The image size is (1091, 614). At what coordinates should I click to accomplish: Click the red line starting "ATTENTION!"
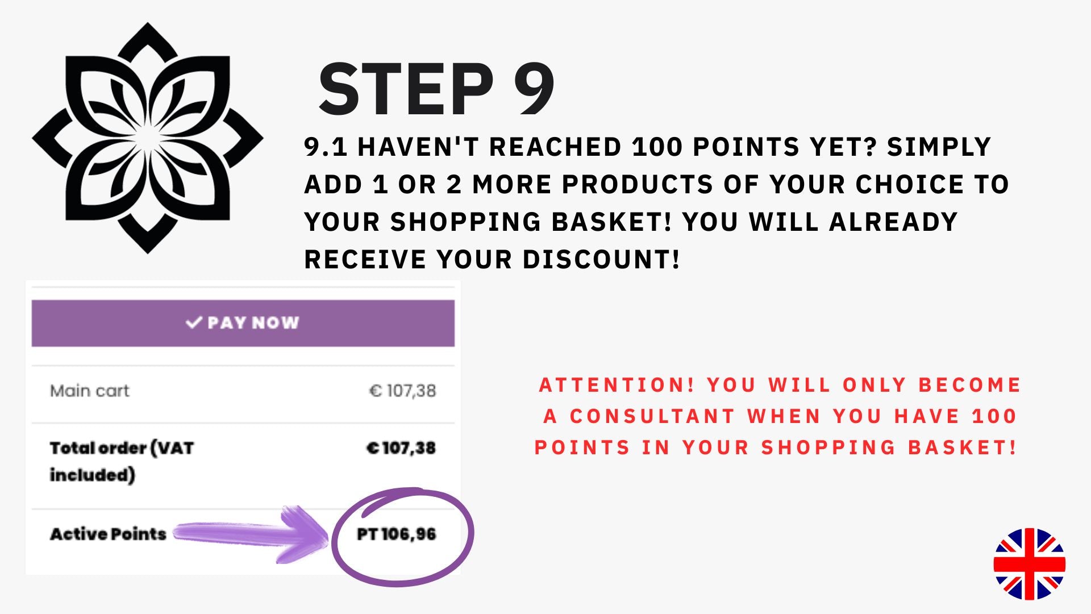[780, 385]
